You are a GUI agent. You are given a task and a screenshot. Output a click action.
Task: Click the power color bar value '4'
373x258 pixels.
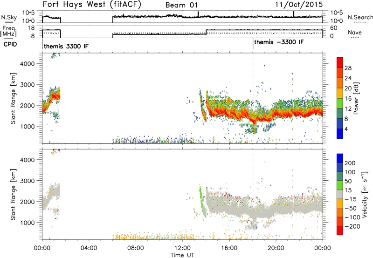[346, 129]
